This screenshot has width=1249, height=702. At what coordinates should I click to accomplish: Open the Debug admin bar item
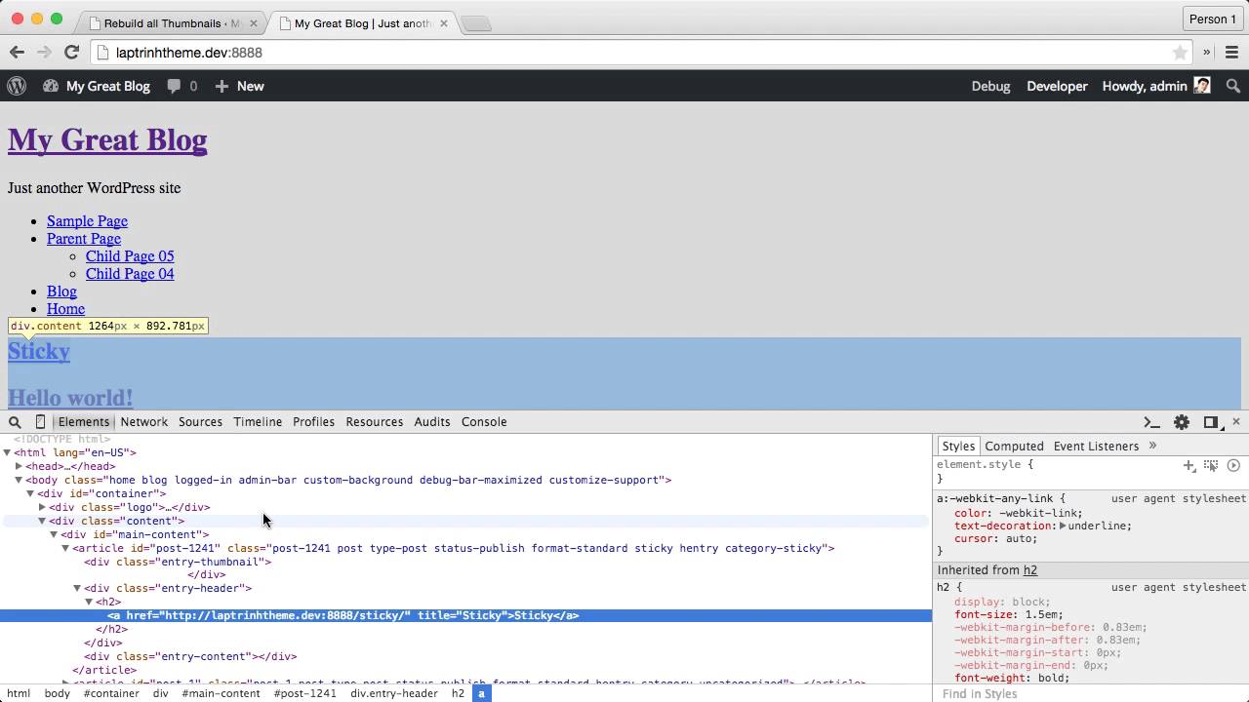pos(990,86)
